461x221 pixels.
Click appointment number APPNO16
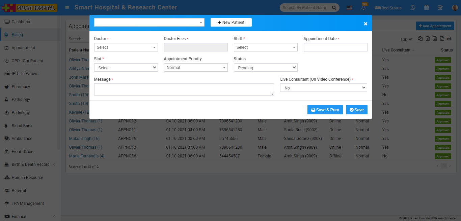tap(127, 156)
